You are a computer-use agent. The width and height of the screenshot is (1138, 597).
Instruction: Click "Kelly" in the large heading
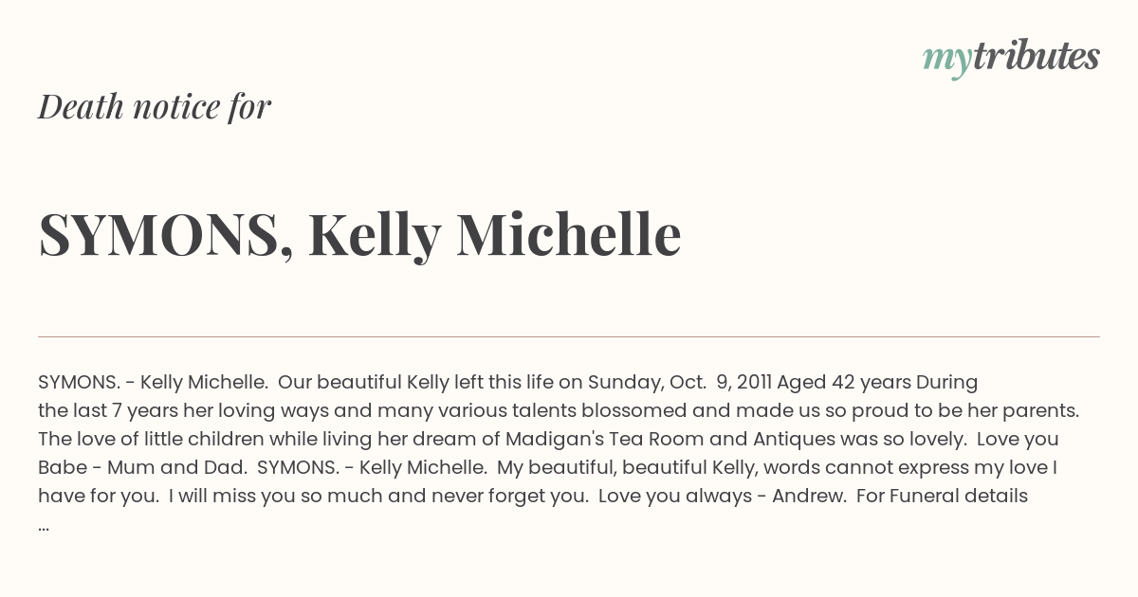tap(375, 235)
